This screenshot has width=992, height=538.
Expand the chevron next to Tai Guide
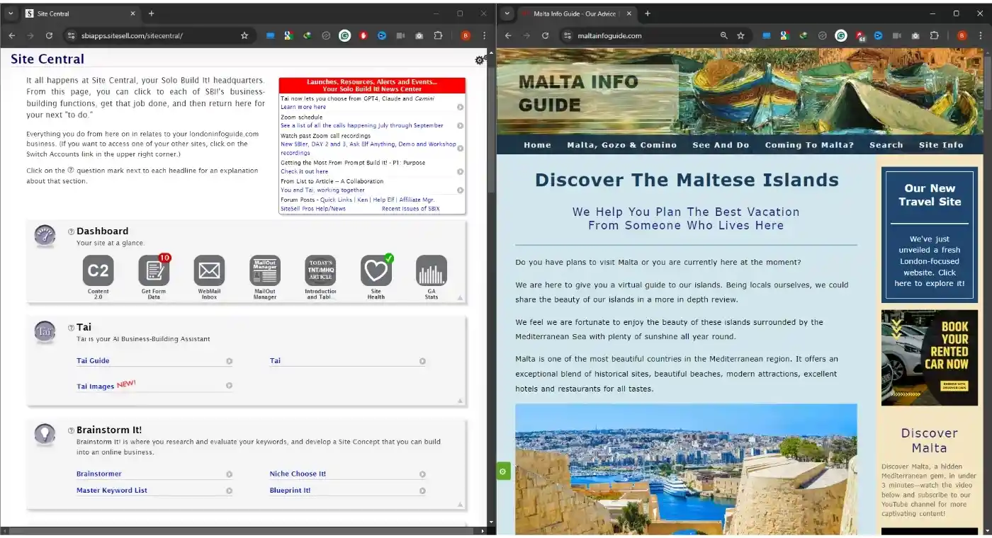(x=229, y=361)
